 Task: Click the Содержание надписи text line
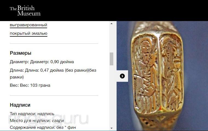43,127
